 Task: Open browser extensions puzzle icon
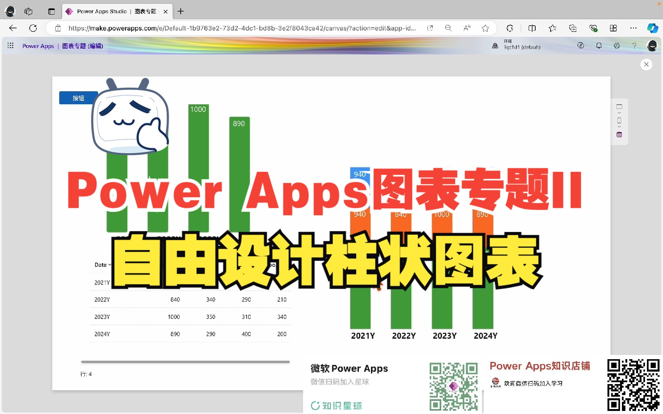[x=510, y=28]
